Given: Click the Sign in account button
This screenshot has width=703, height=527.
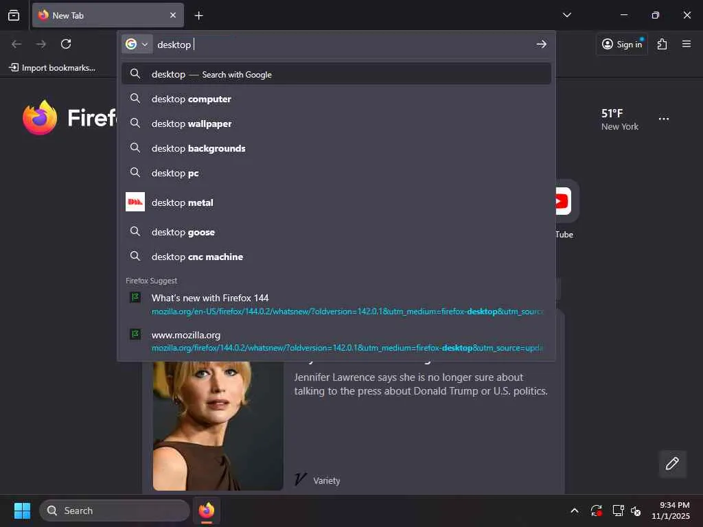Looking at the screenshot, I should pyautogui.click(x=622, y=44).
